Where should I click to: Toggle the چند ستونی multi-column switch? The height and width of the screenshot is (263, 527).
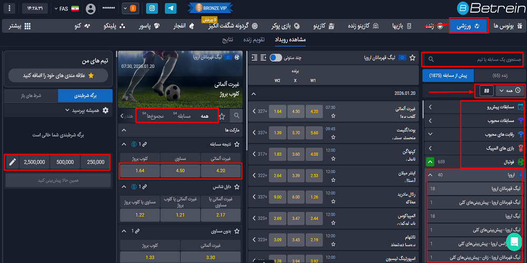(x=276, y=57)
